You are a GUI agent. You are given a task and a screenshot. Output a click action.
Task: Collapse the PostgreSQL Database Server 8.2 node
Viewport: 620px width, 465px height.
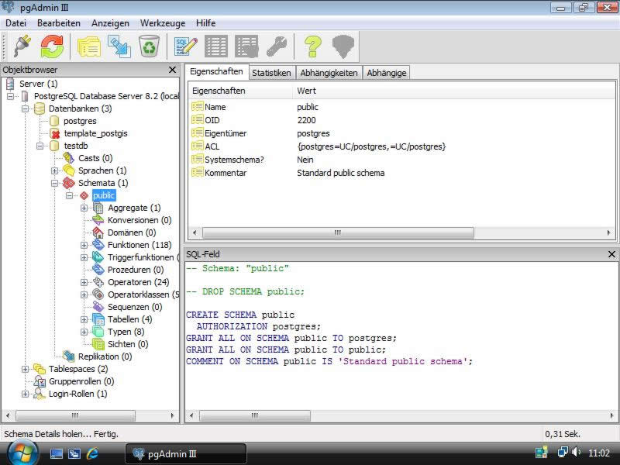[10, 96]
